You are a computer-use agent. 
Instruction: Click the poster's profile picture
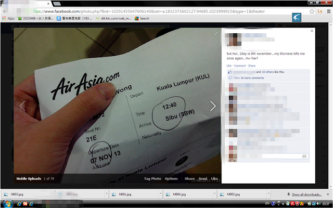(x=233, y=40)
